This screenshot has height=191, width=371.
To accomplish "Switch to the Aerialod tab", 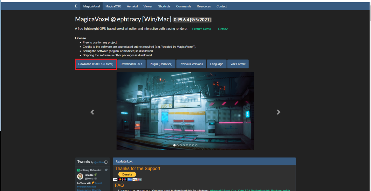I will (x=132, y=6).
